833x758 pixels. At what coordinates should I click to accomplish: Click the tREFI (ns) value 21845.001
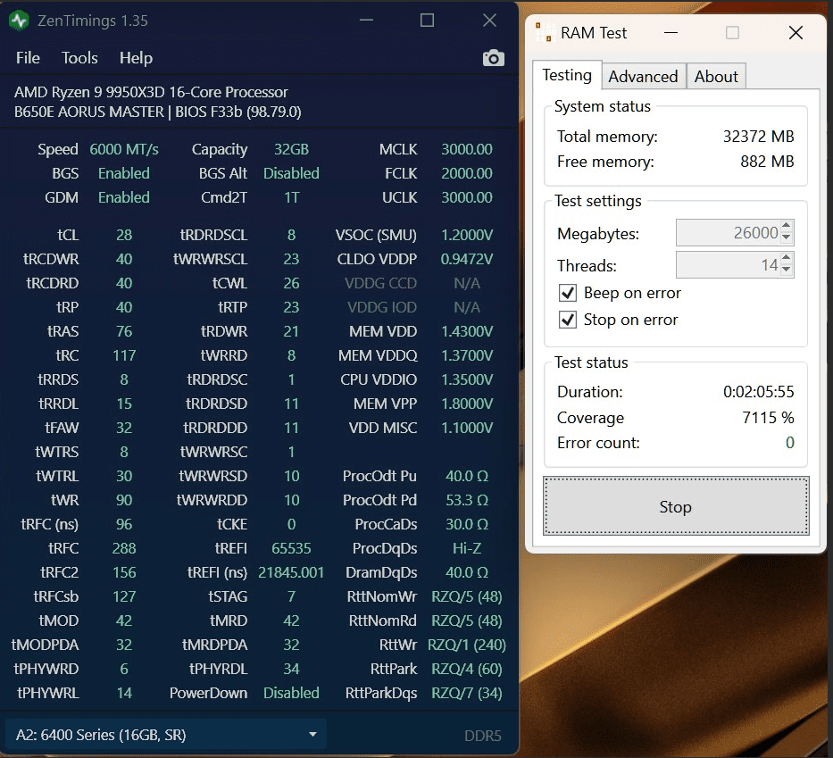291,572
